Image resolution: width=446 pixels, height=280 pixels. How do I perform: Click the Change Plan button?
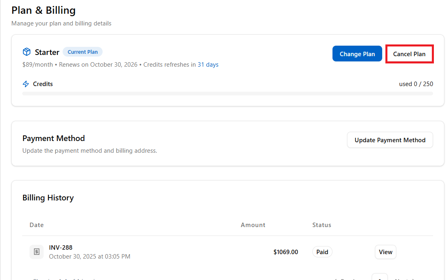(x=357, y=54)
